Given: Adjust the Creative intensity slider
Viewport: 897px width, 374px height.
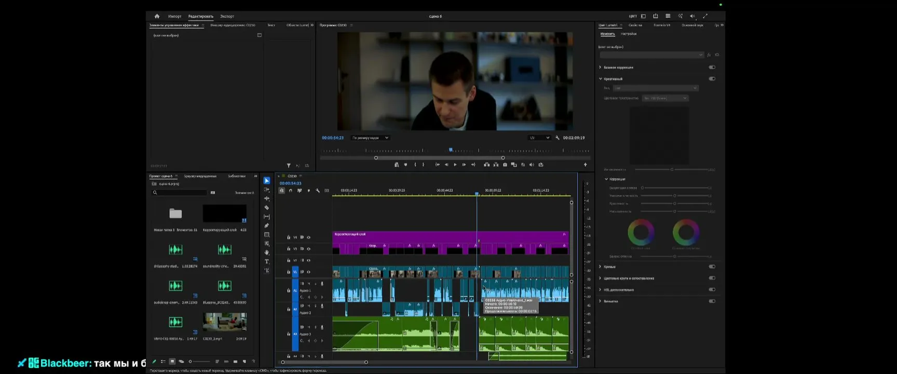Looking at the screenshot, I should pos(672,169).
